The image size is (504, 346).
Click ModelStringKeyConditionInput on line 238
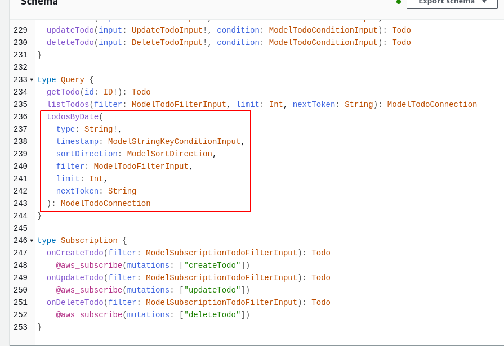coord(174,142)
